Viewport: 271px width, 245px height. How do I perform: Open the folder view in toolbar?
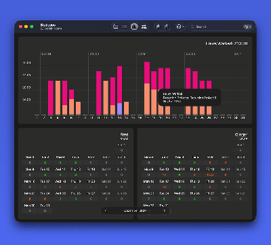[116, 26]
